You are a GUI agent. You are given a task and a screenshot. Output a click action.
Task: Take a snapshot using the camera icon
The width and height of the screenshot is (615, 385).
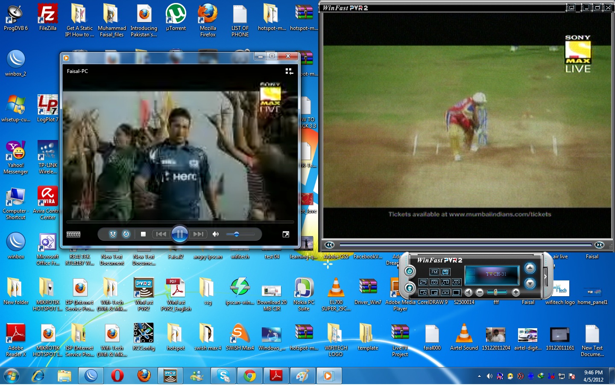[x=434, y=283]
